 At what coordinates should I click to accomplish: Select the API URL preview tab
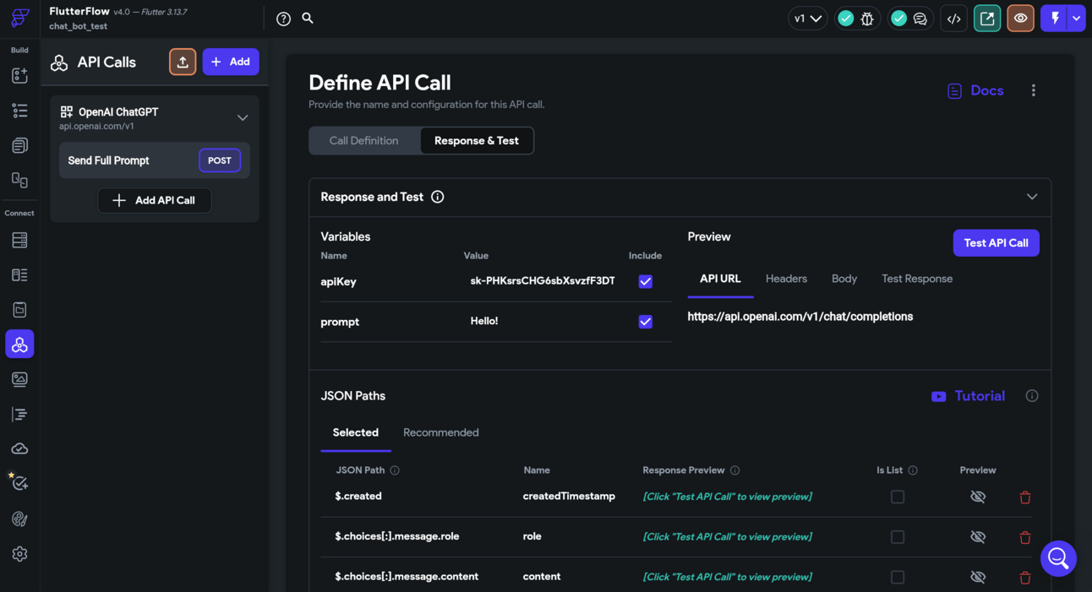click(x=720, y=280)
